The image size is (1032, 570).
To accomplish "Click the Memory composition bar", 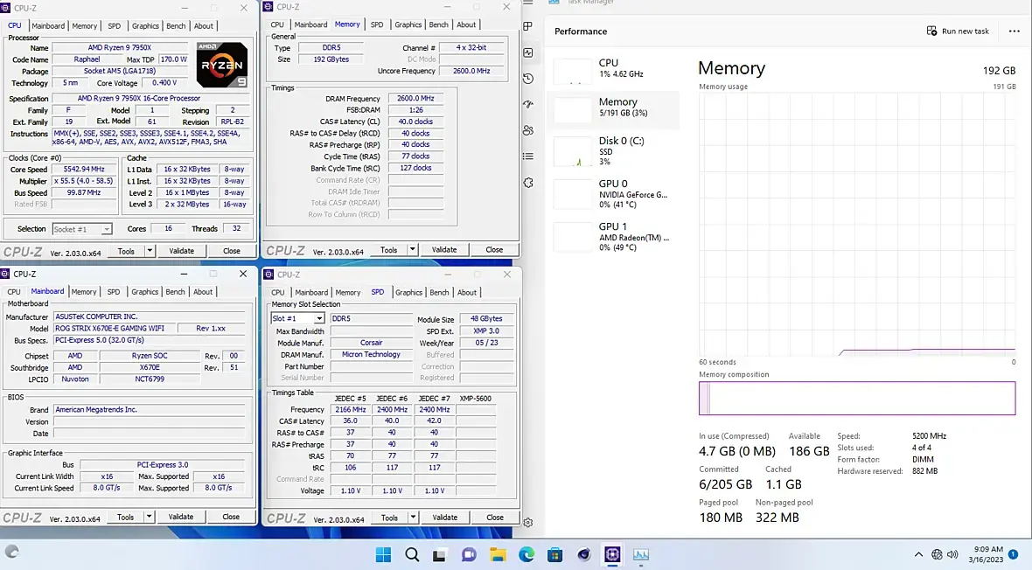I will (857, 398).
